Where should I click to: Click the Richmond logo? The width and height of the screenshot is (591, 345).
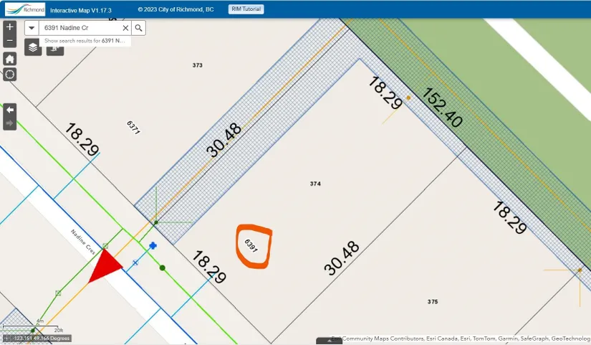(x=24, y=9)
